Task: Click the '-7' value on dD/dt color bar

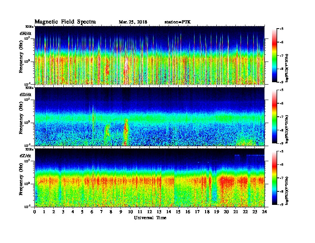Action: click(282, 117)
